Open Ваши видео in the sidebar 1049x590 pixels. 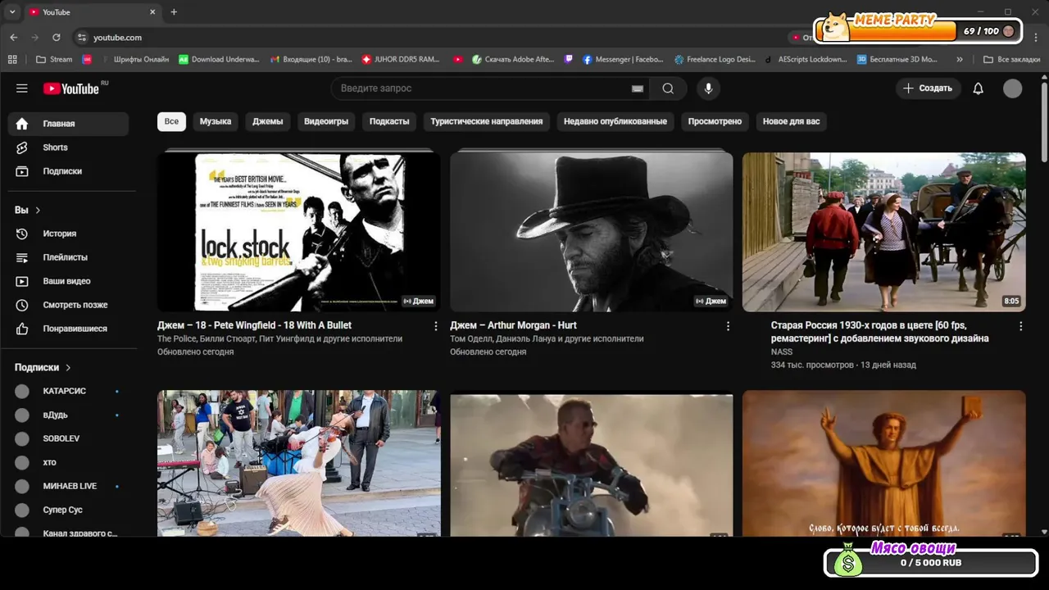(x=68, y=281)
